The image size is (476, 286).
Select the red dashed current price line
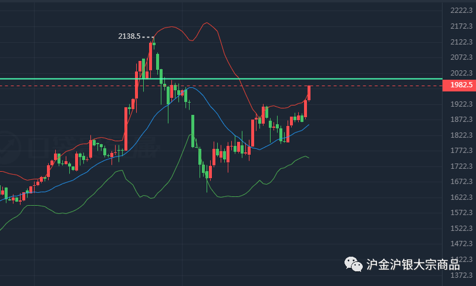tap(221, 86)
